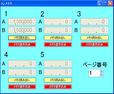Screen dimensions: 114x94
Task: Click the wave icon in the title bar
Action: tap(3, 3)
